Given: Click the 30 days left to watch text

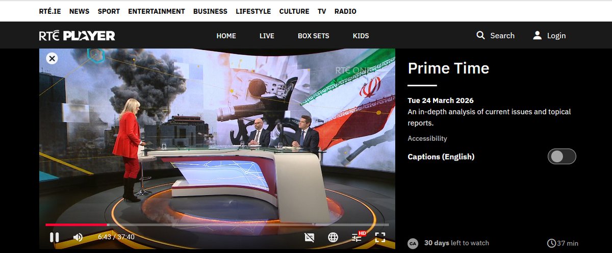Looking at the screenshot, I should pyautogui.click(x=456, y=243).
